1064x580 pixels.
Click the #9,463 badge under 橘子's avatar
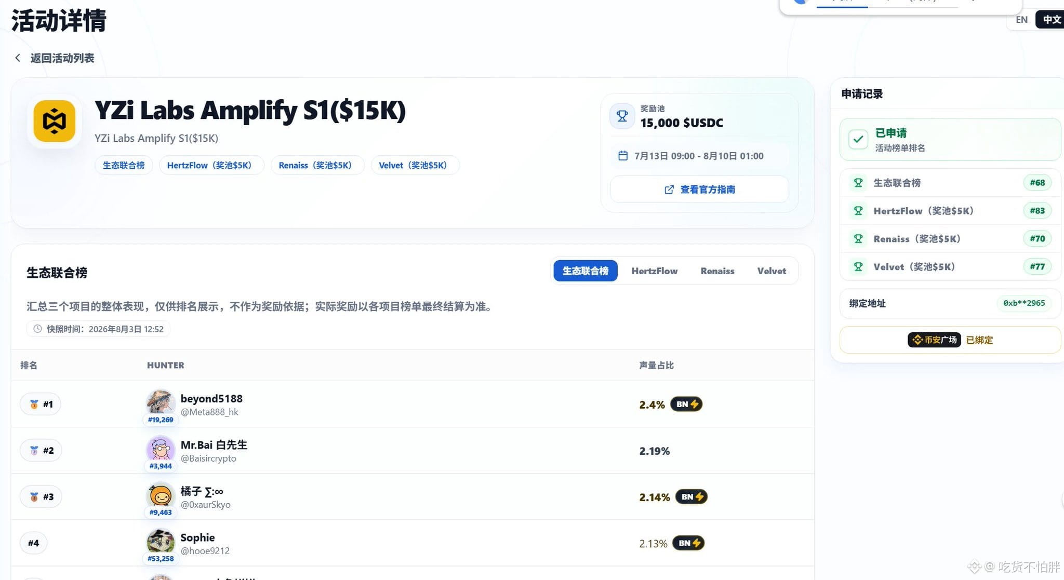[161, 512]
